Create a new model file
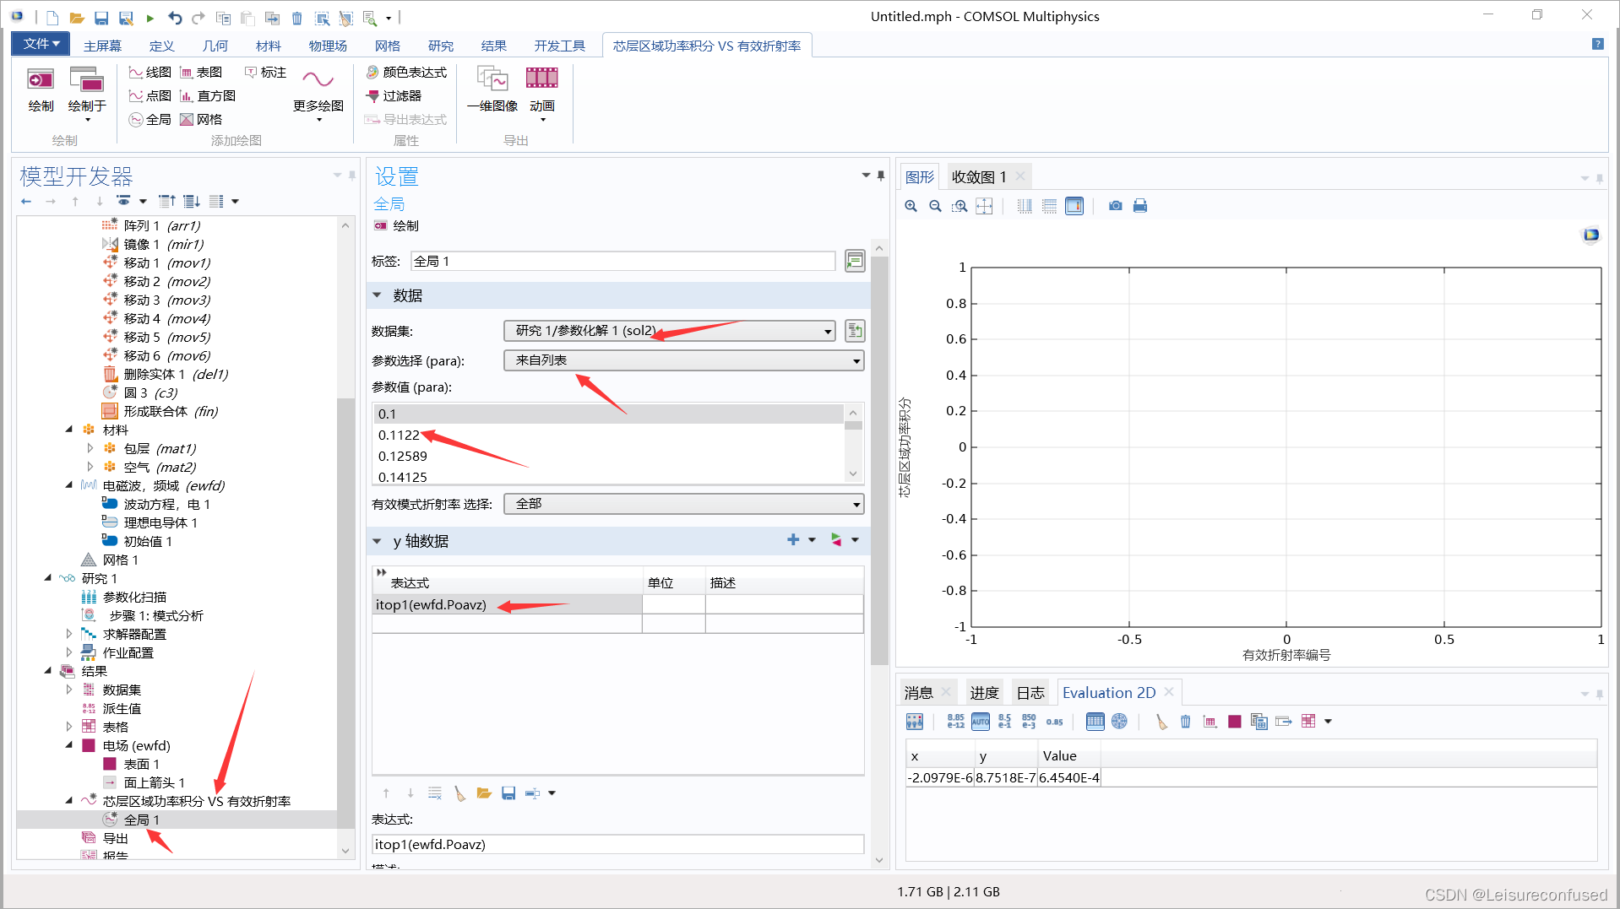The height and width of the screenshot is (909, 1620). [x=52, y=18]
